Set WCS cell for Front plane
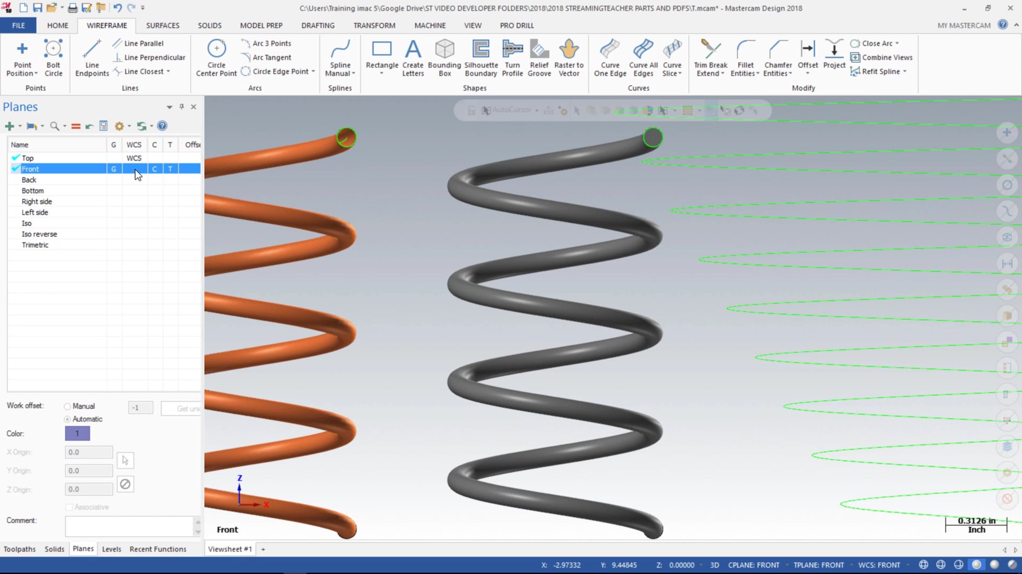The image size is (1022, 574). tap(134, 169)
